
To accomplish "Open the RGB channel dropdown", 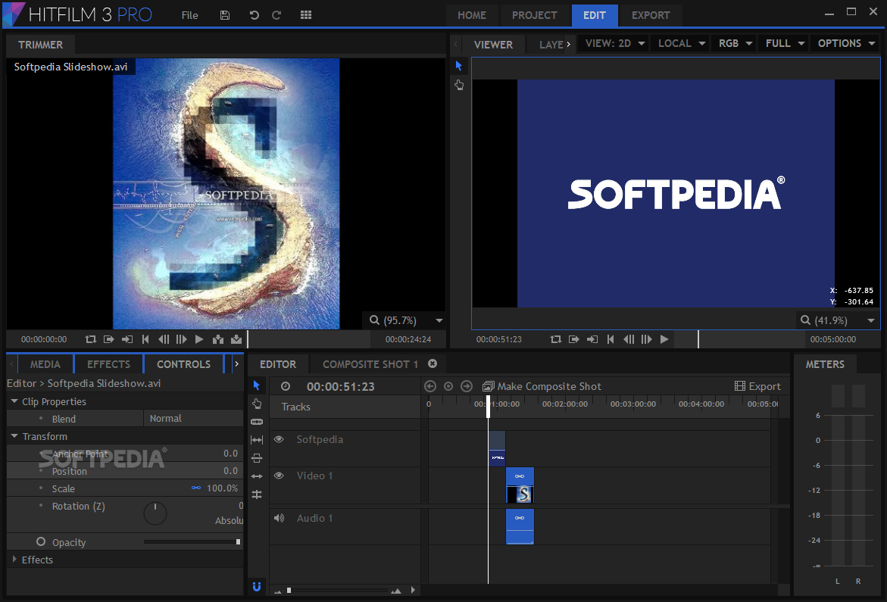I will (x=735, y=43).
